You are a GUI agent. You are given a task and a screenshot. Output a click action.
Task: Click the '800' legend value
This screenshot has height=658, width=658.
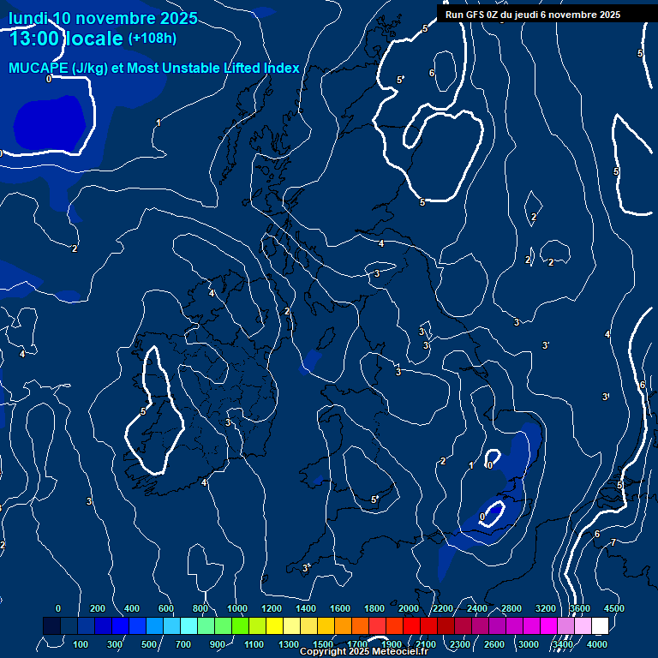tap(200, 608)
